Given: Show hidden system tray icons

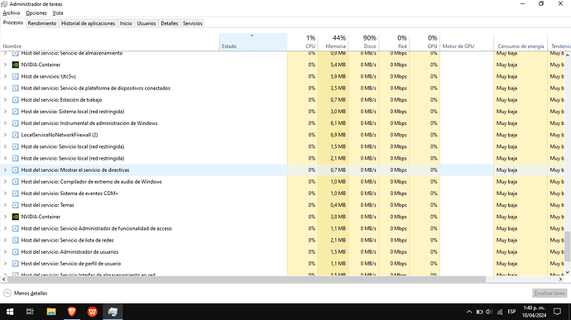Looking at the screenshot, I should point(469,312).
